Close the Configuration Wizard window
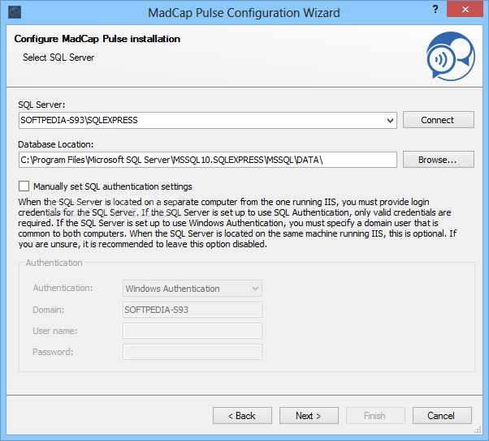This screenshot has width=489, height=441. [x=465, y=9]
